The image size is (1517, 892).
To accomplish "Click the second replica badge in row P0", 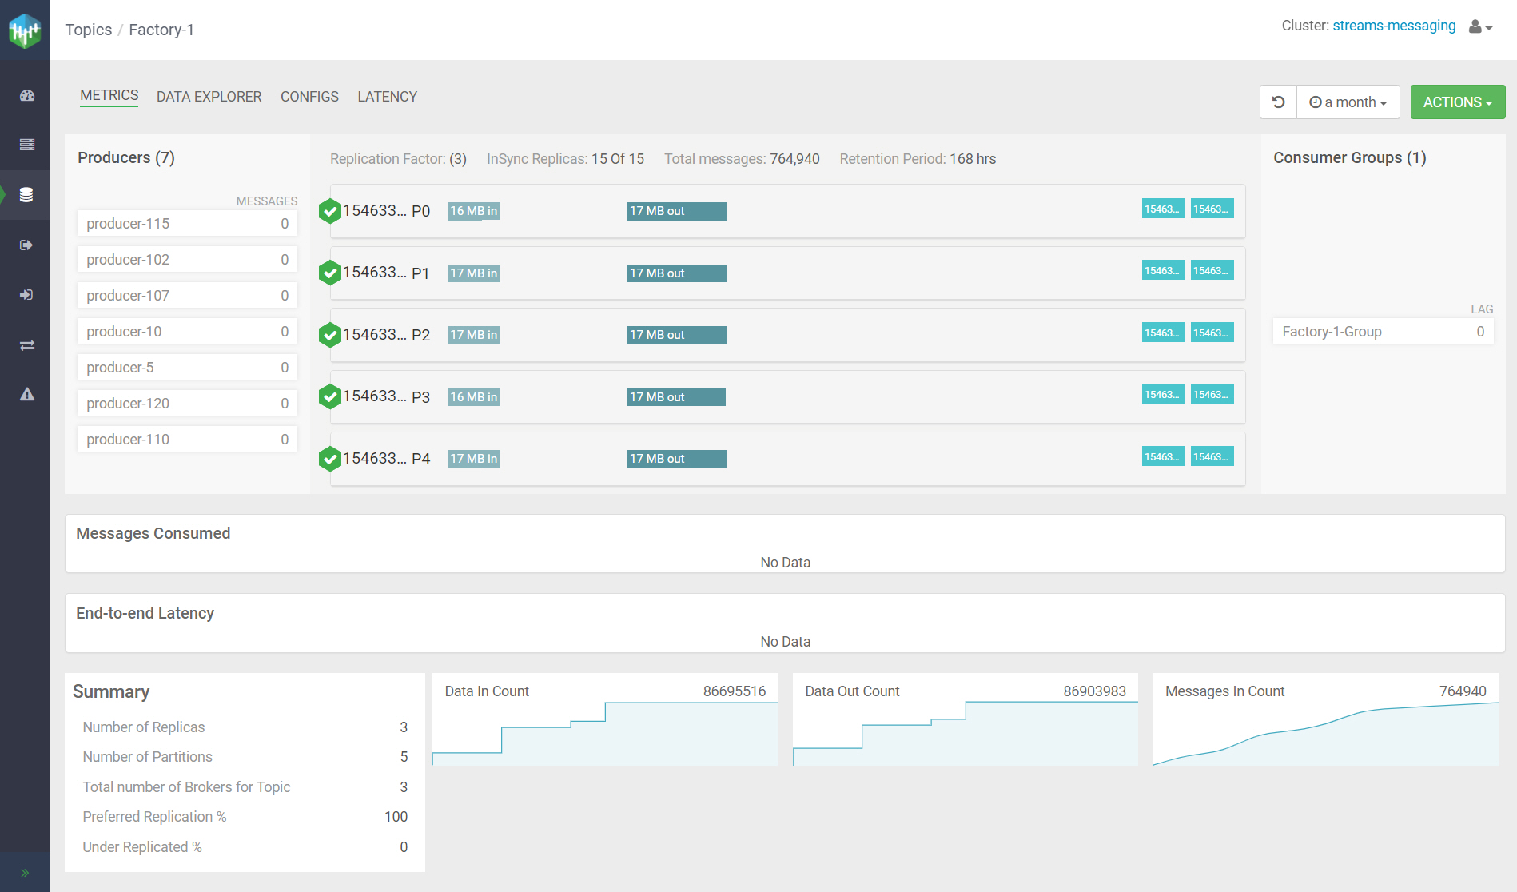I will click(1212, 209).
